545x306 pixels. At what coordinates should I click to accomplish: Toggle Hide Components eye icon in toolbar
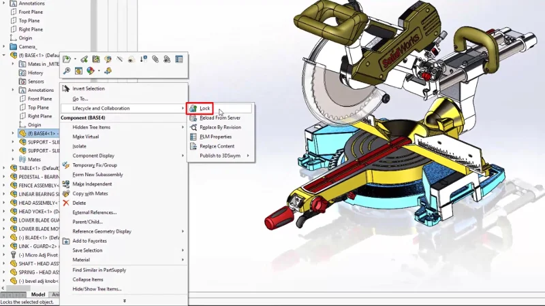pyautogui.click(x=131, y=59)
